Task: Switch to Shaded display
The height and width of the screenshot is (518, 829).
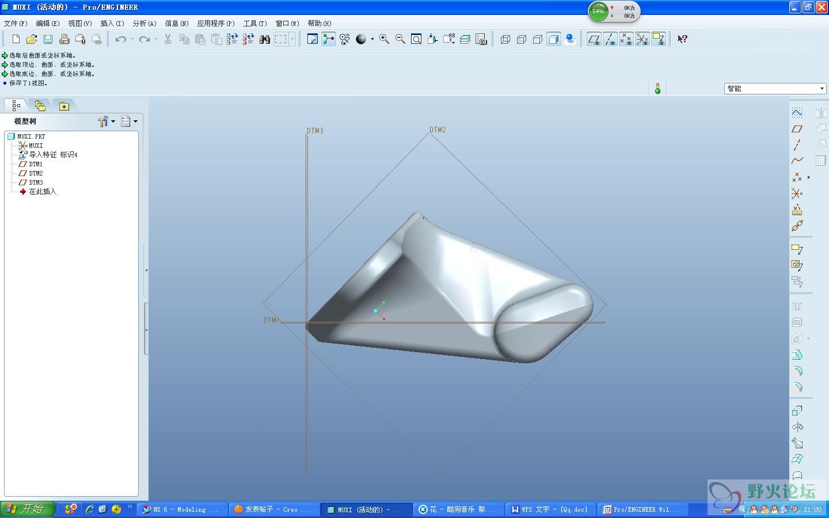Action: pos(554,39)
